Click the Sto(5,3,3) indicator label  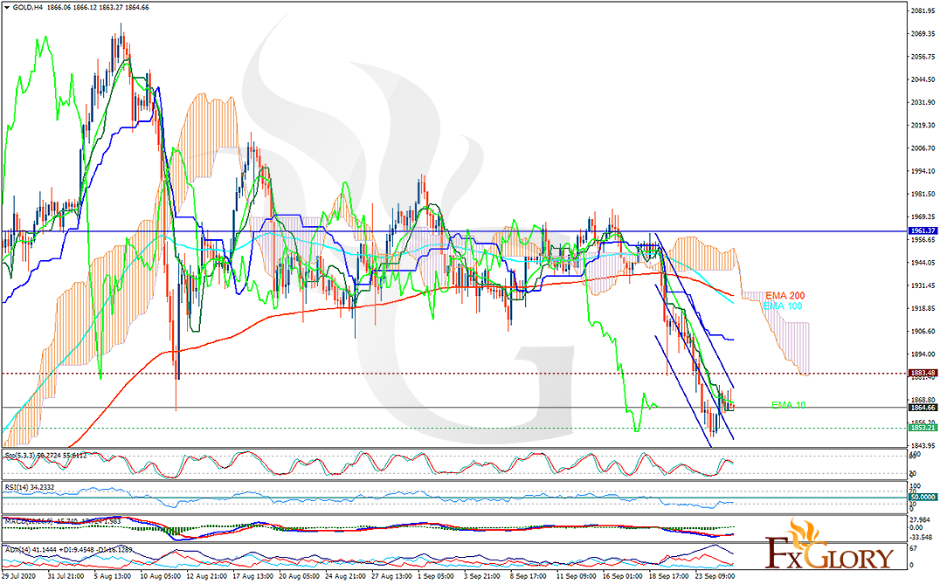coord(45,456)
